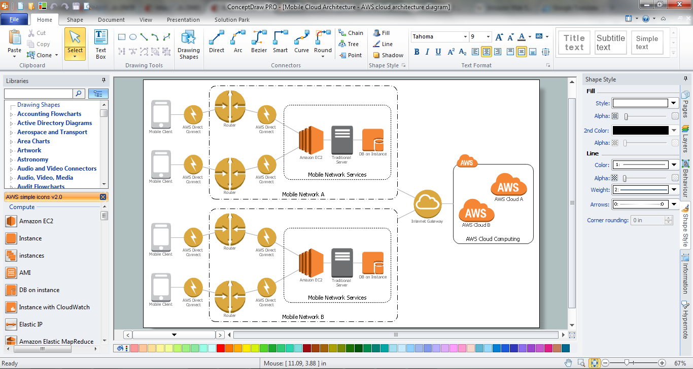Open the 2nd Color dropdown

coord(674,130)
